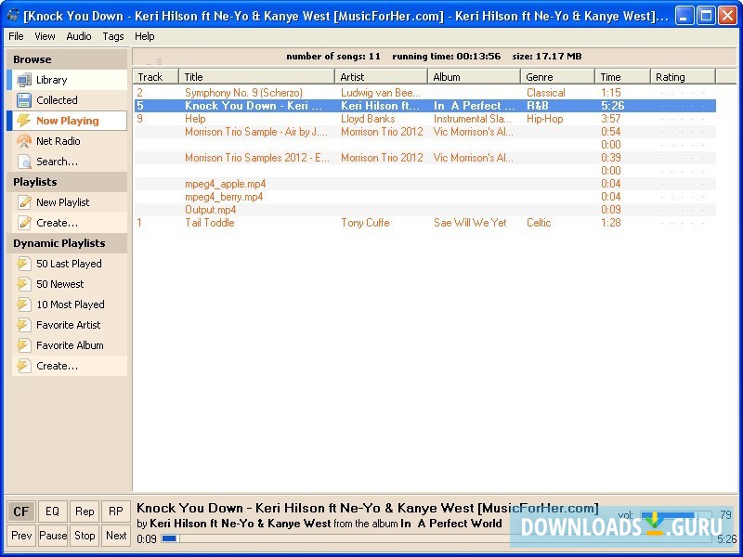Click the Instrumental Sla... album cell
This screenshot has width=743, height=557.
[473, 119]
